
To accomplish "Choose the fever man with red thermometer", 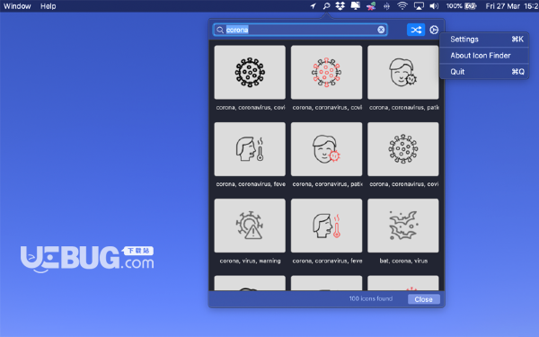I will tap(327, 226).
